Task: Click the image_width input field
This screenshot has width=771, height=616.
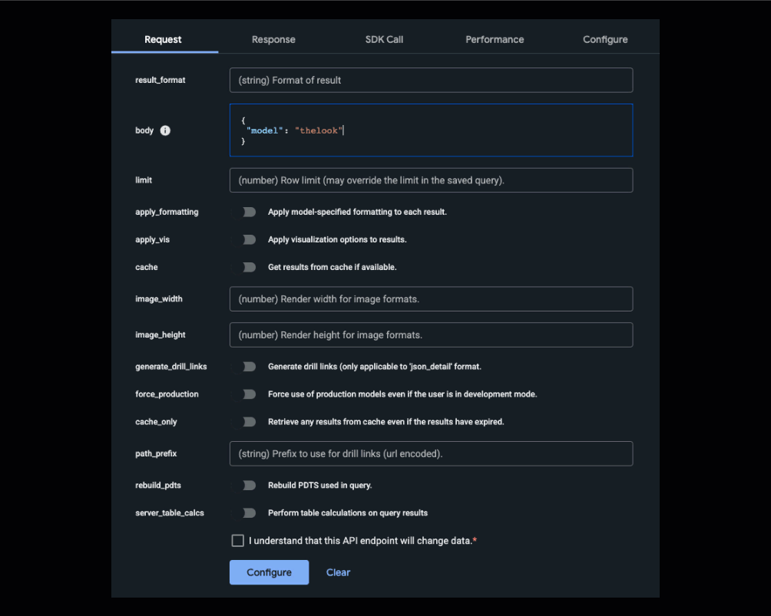Action: coord(432,298)
